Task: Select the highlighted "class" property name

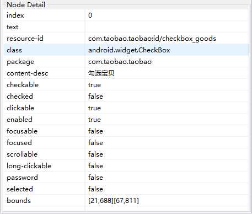Action: click(x=14, y=50)
